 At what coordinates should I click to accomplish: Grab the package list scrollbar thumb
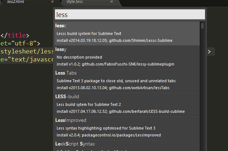(x=203, y=26)
